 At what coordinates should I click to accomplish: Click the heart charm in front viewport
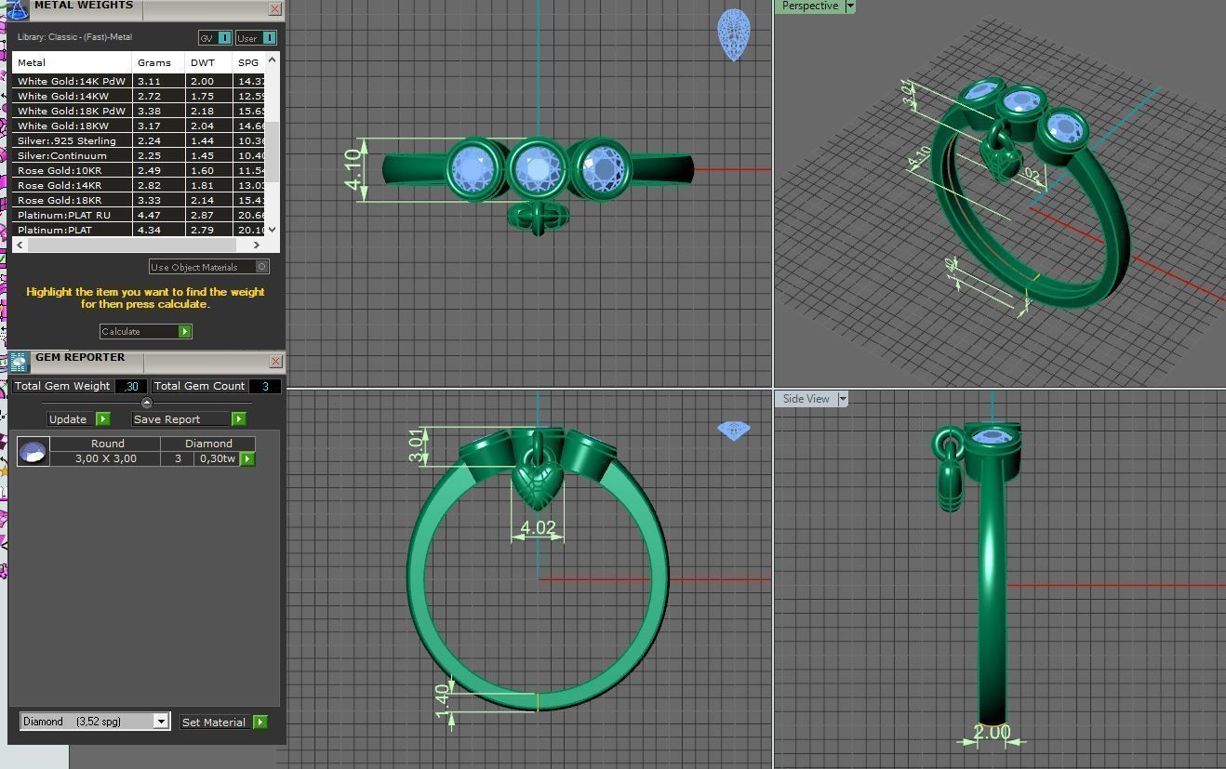(x=538, y=487)
